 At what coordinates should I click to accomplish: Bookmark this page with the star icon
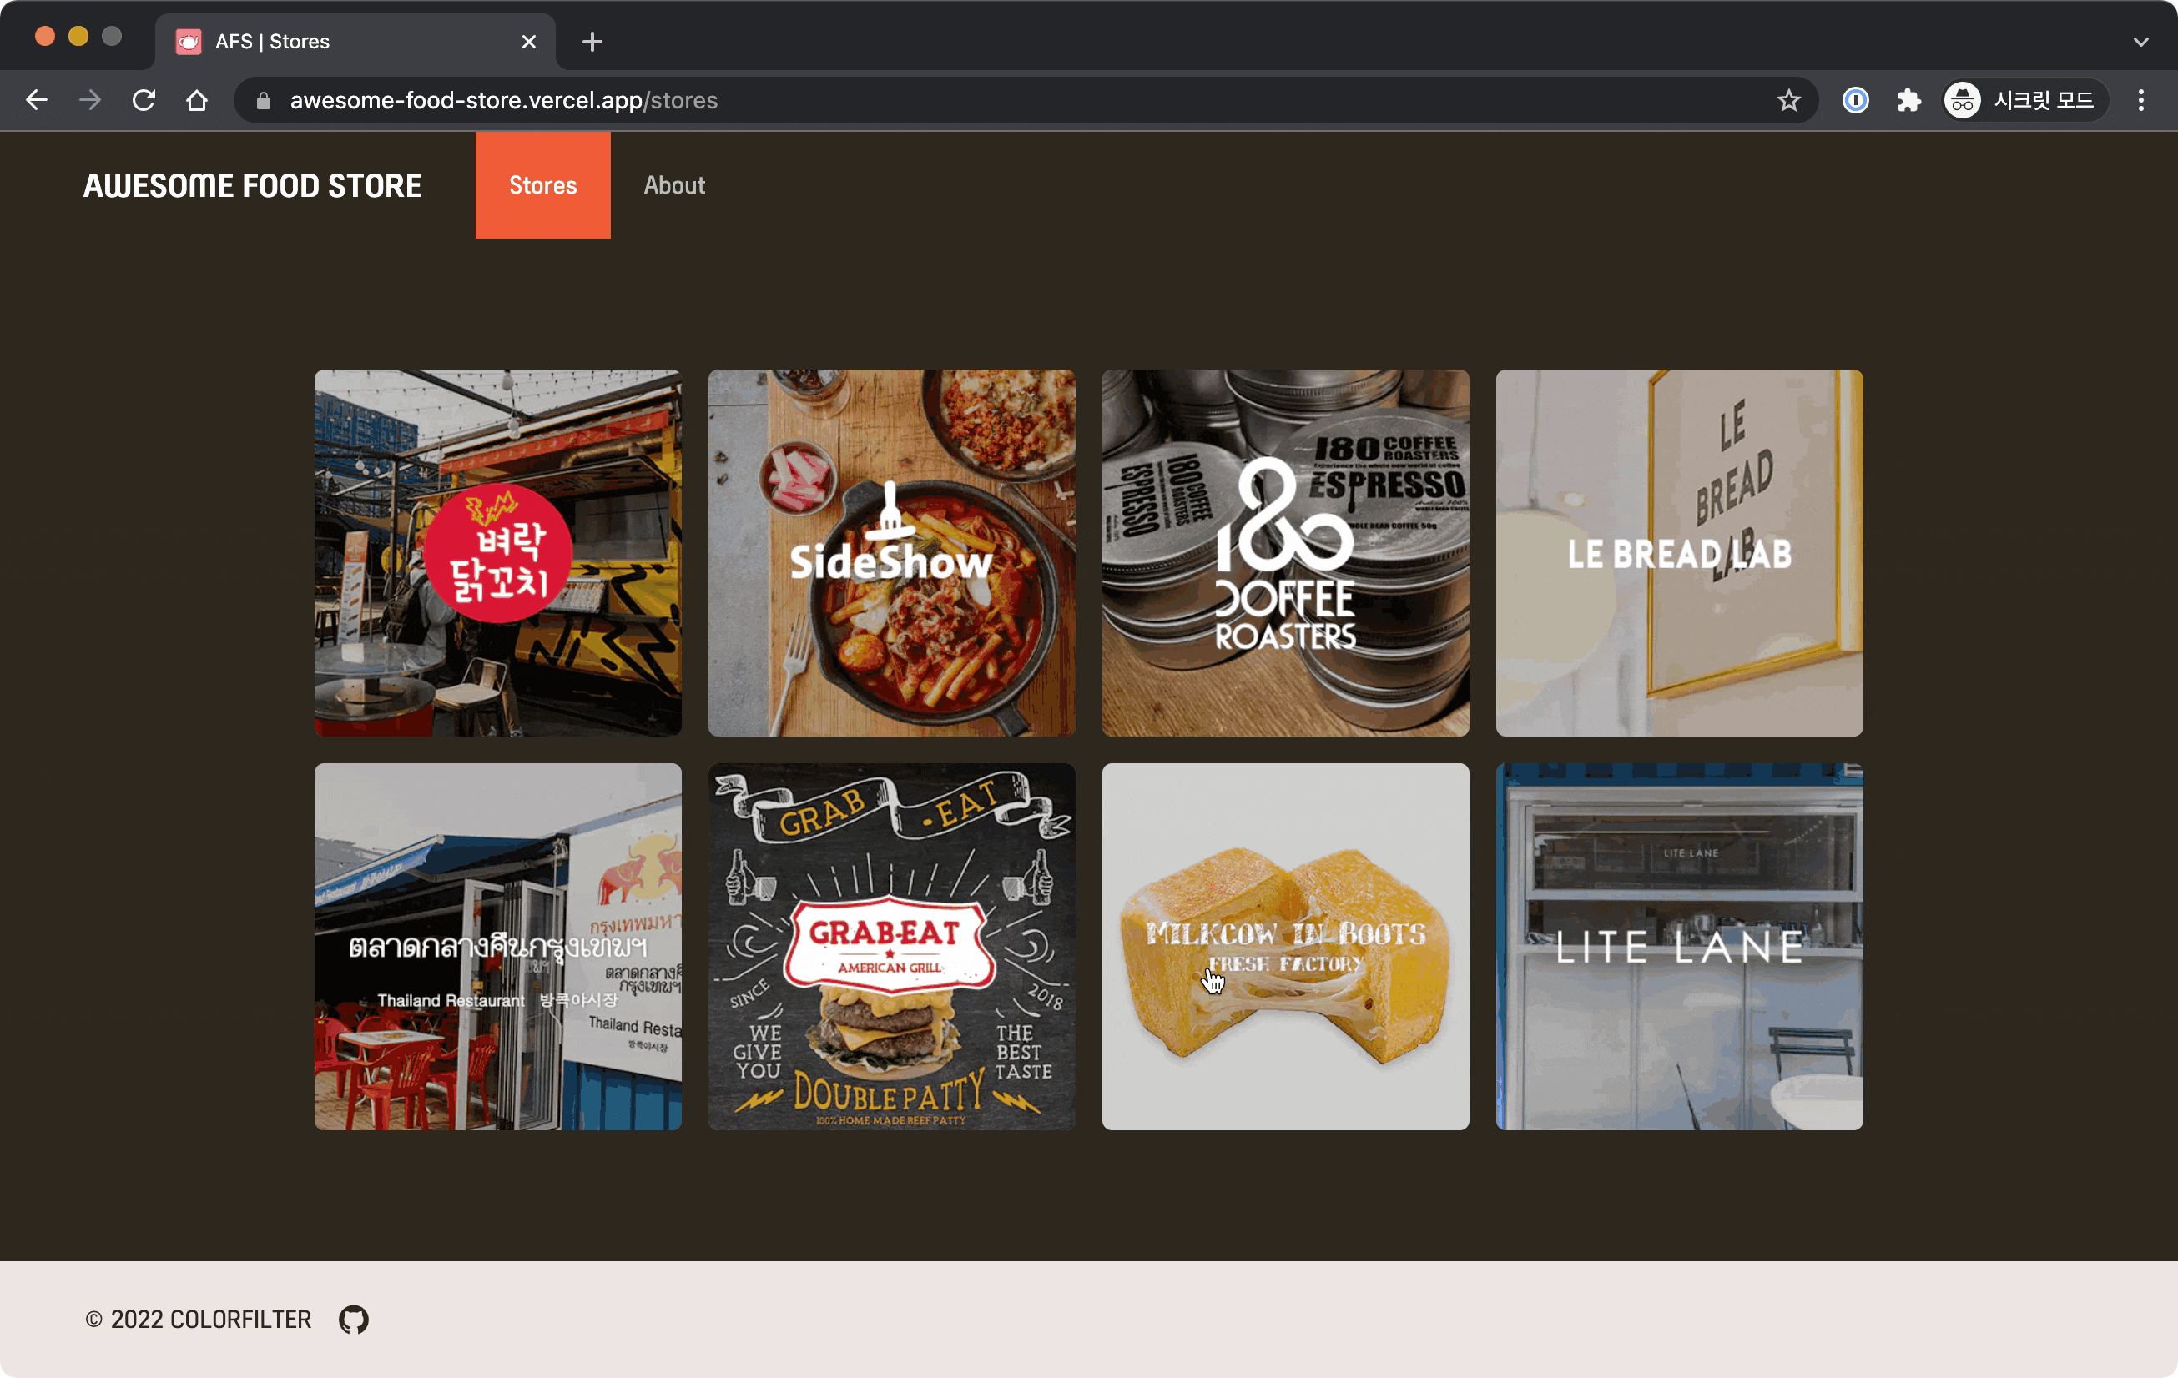click(1788, 100)
